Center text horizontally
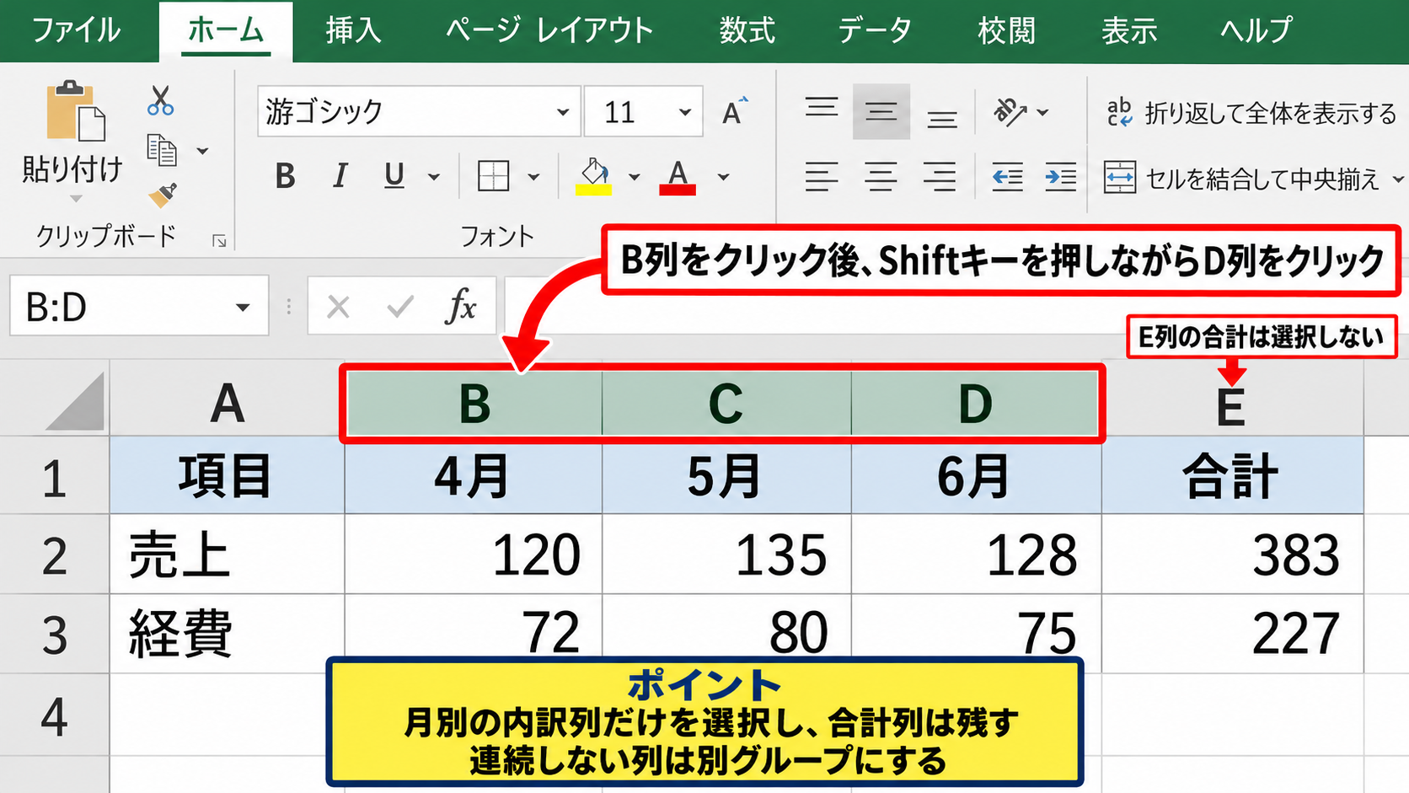This screenshot has height=793, width=1409. click(x=881, y=177)
